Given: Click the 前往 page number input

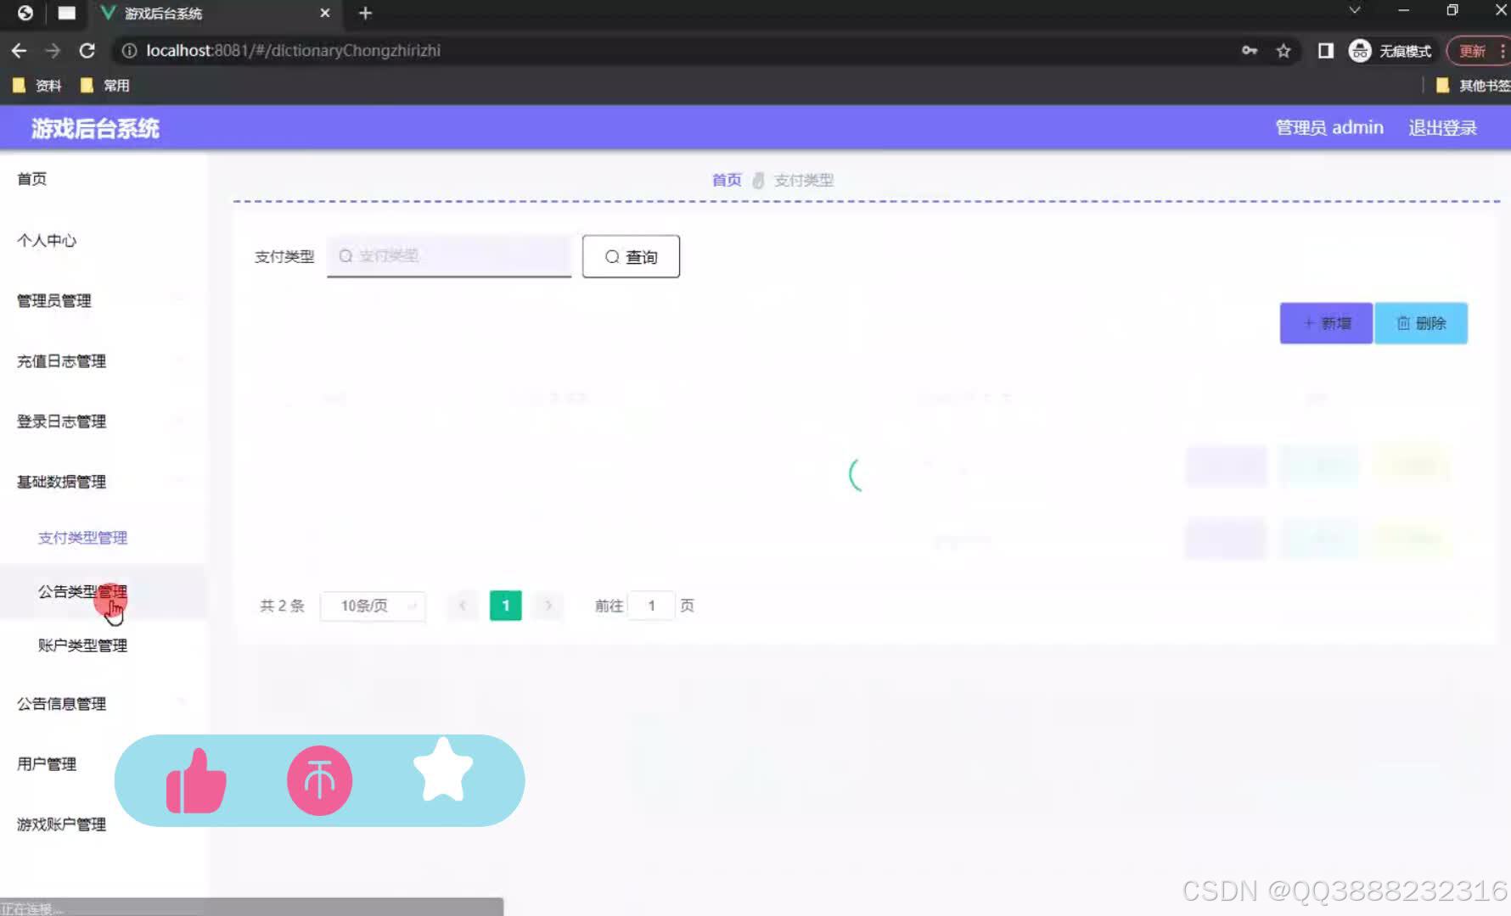Looking at the screenshot, I should 651,605.
